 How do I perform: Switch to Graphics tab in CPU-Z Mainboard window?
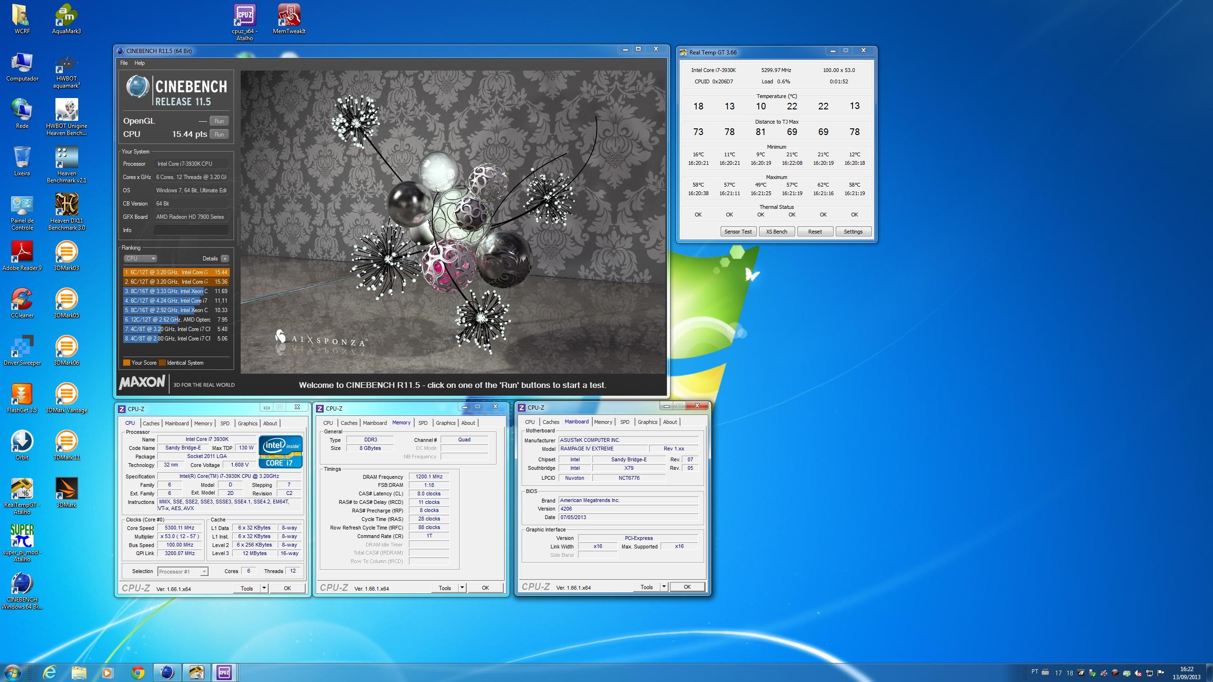coord(647,422)
